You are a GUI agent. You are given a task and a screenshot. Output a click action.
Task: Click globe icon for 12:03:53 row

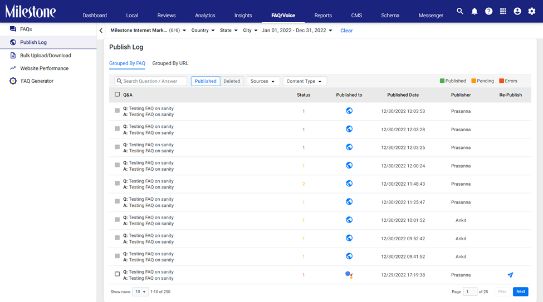pos(349,111)
